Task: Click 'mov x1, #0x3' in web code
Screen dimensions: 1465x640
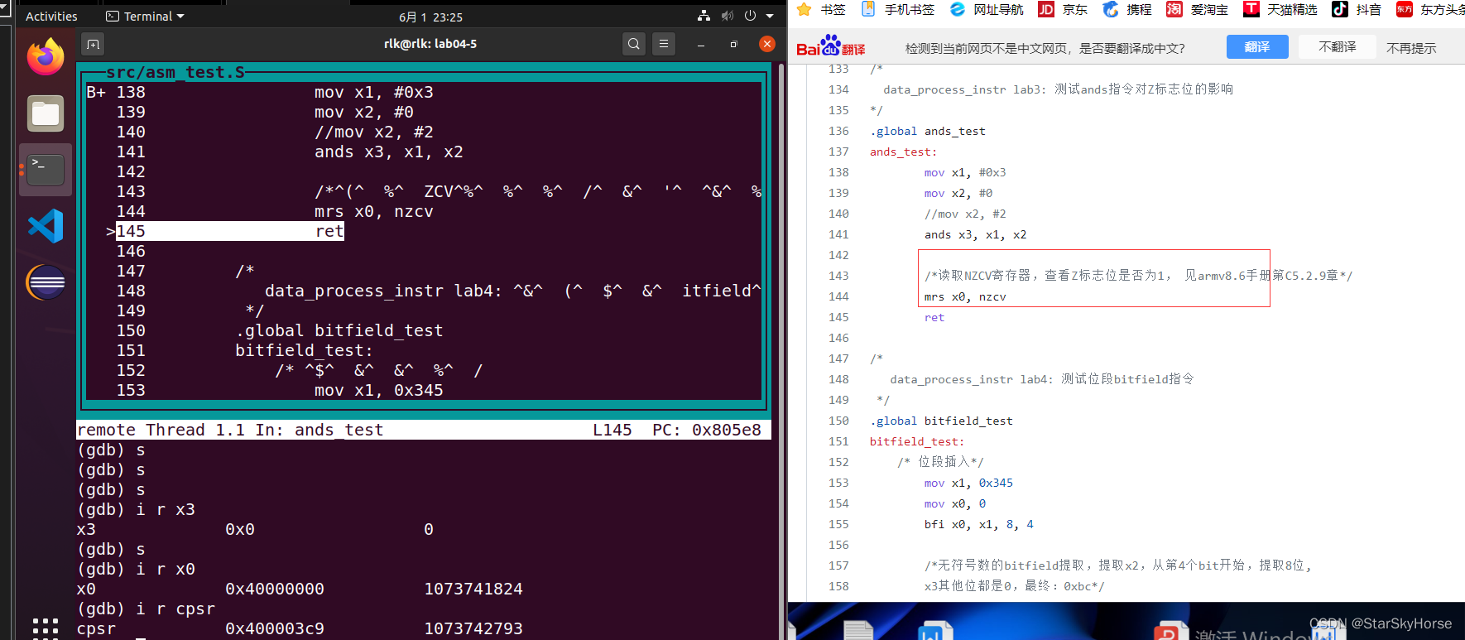Action: (x=965, y=172)
